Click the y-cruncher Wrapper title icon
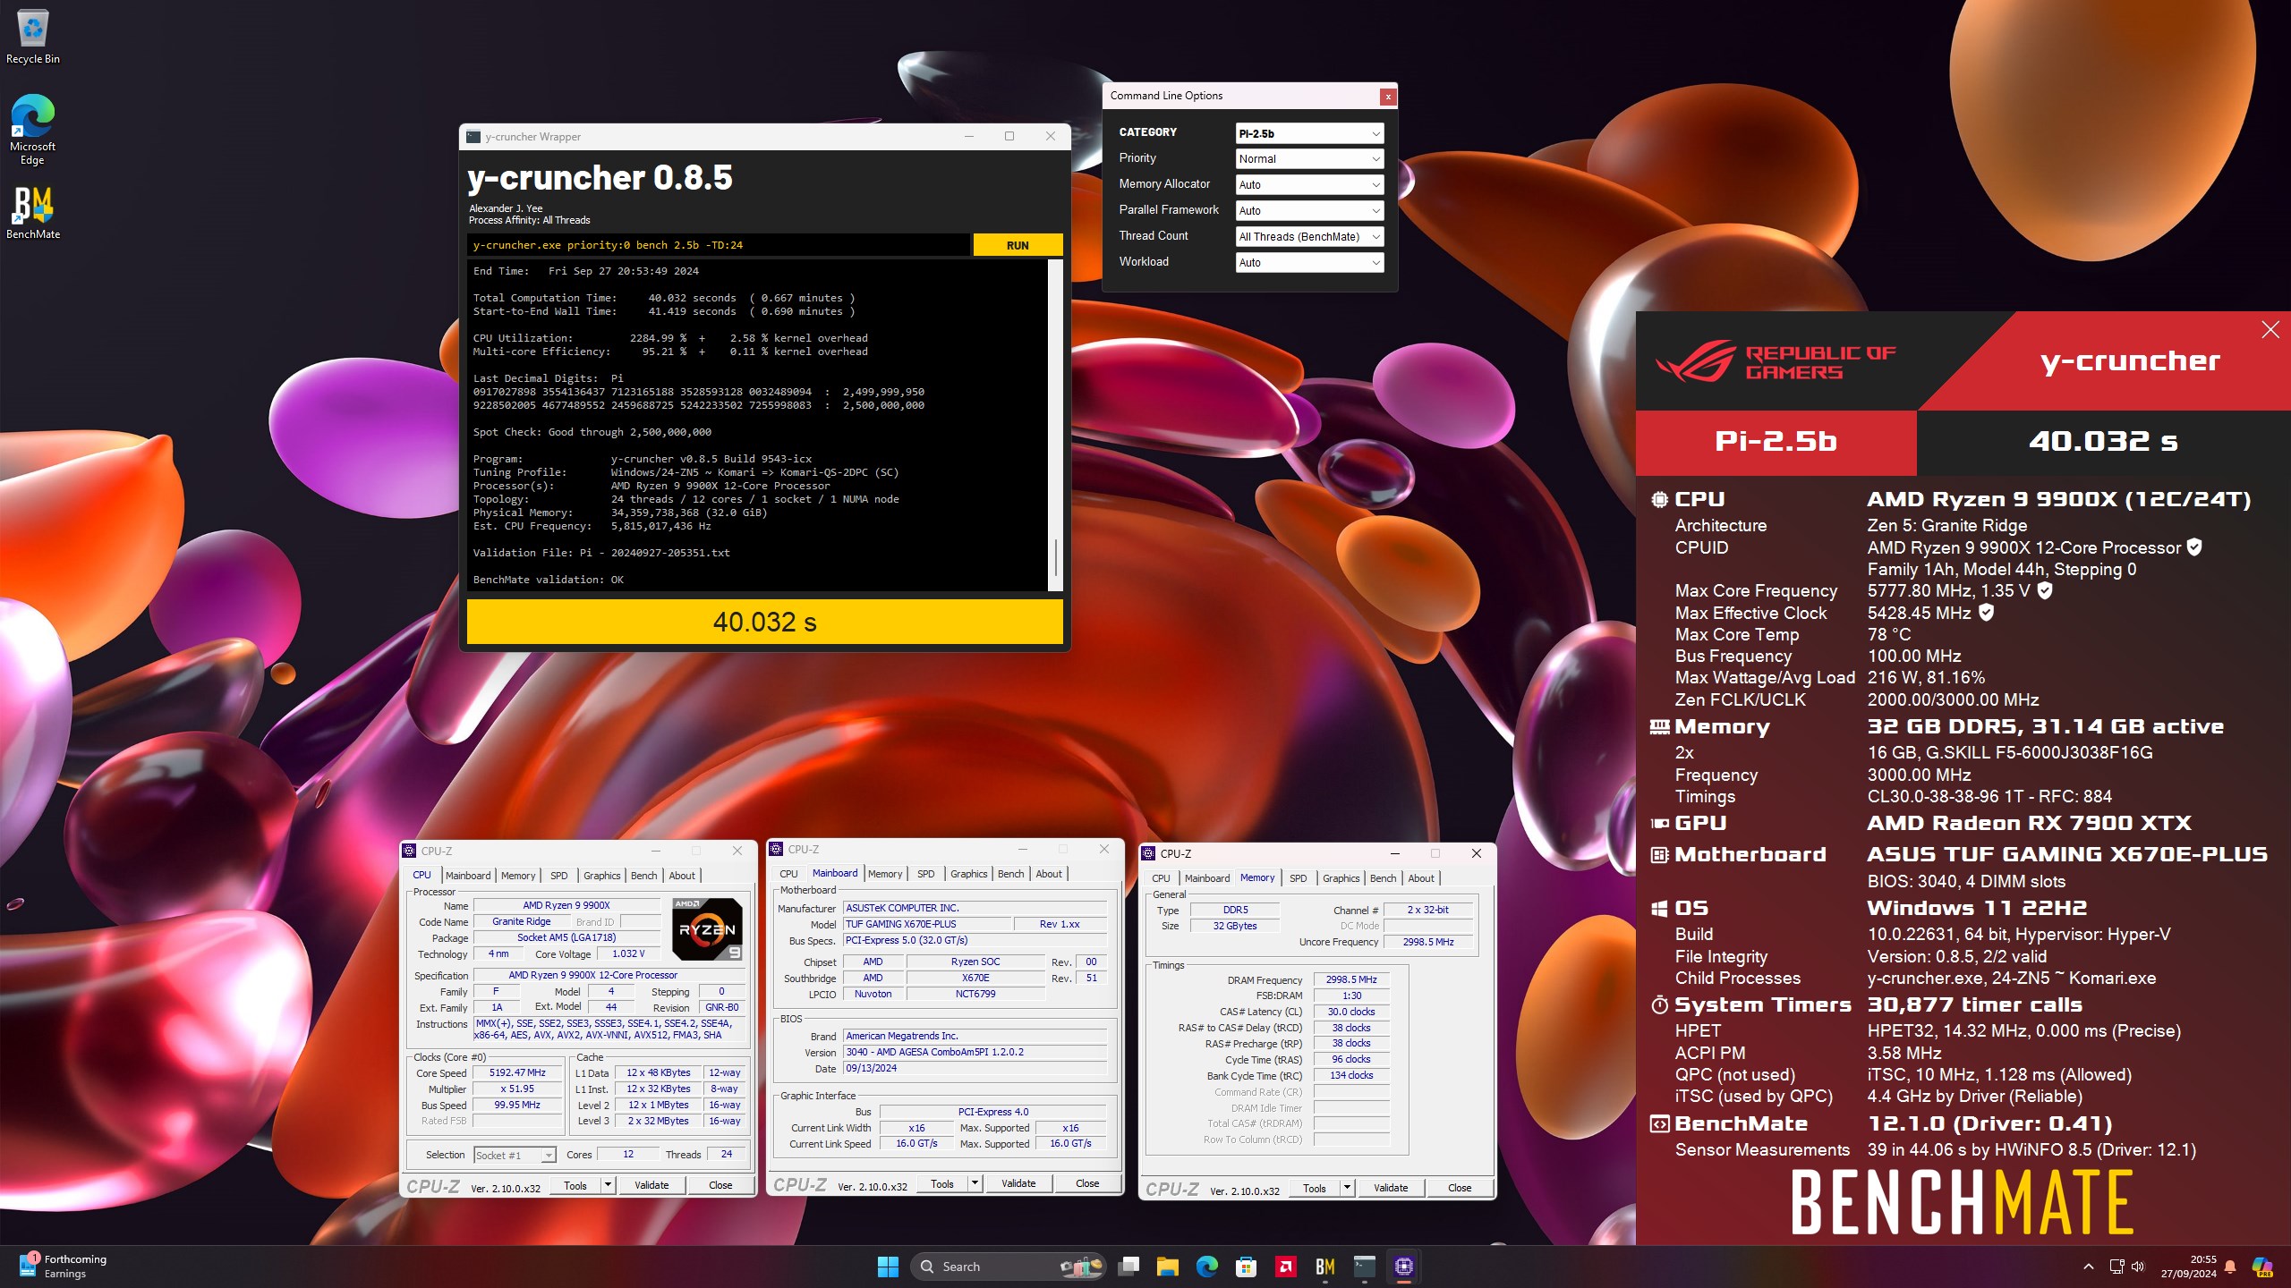This screenshot has height=1288, width=2291. click(473, 137)
